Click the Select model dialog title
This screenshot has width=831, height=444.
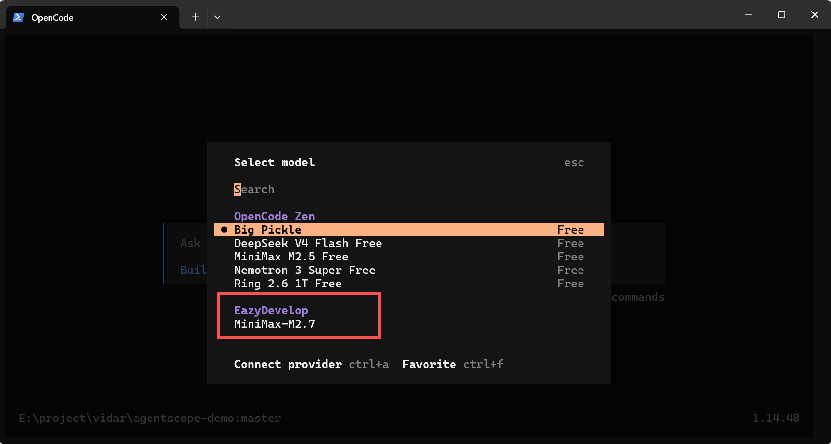point(275,162)
